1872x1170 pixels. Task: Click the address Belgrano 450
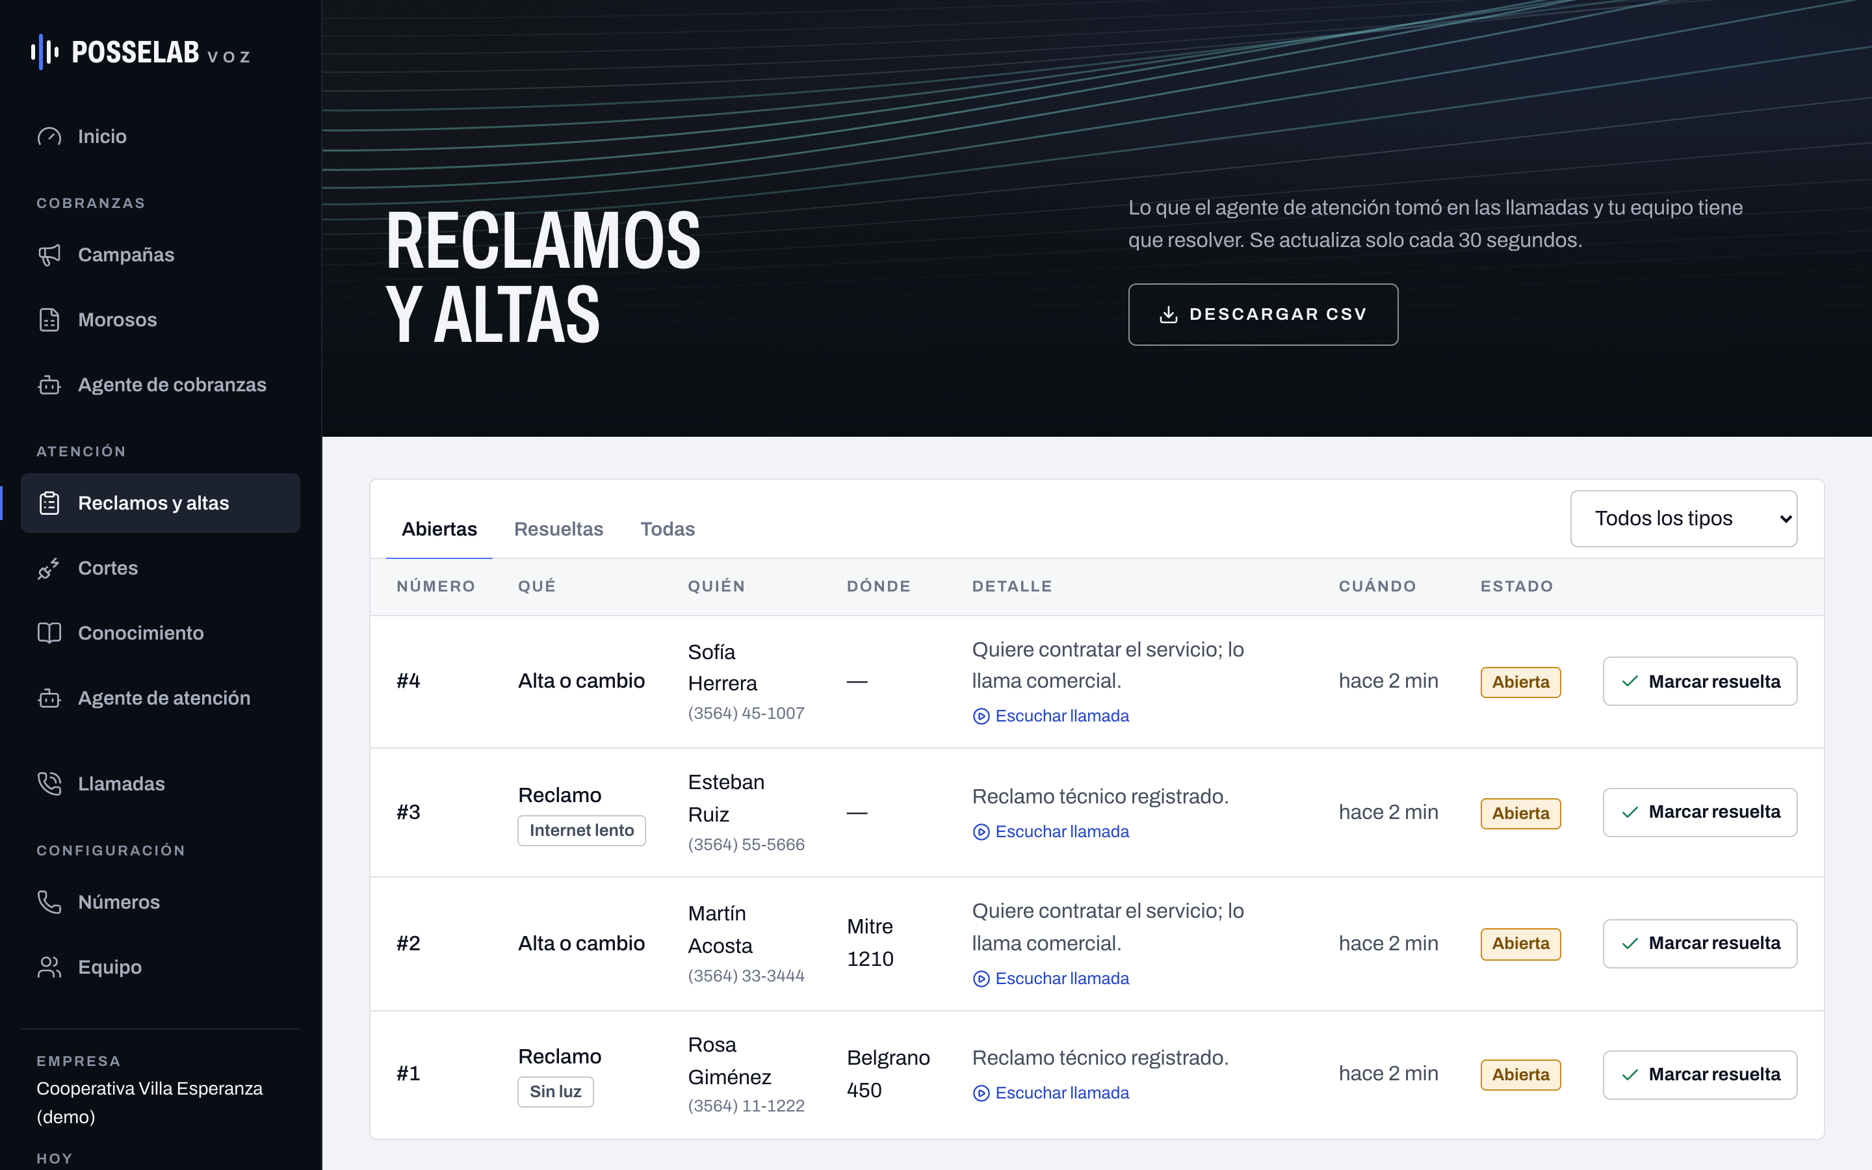pyautogui.click(x=888, y=1074)
